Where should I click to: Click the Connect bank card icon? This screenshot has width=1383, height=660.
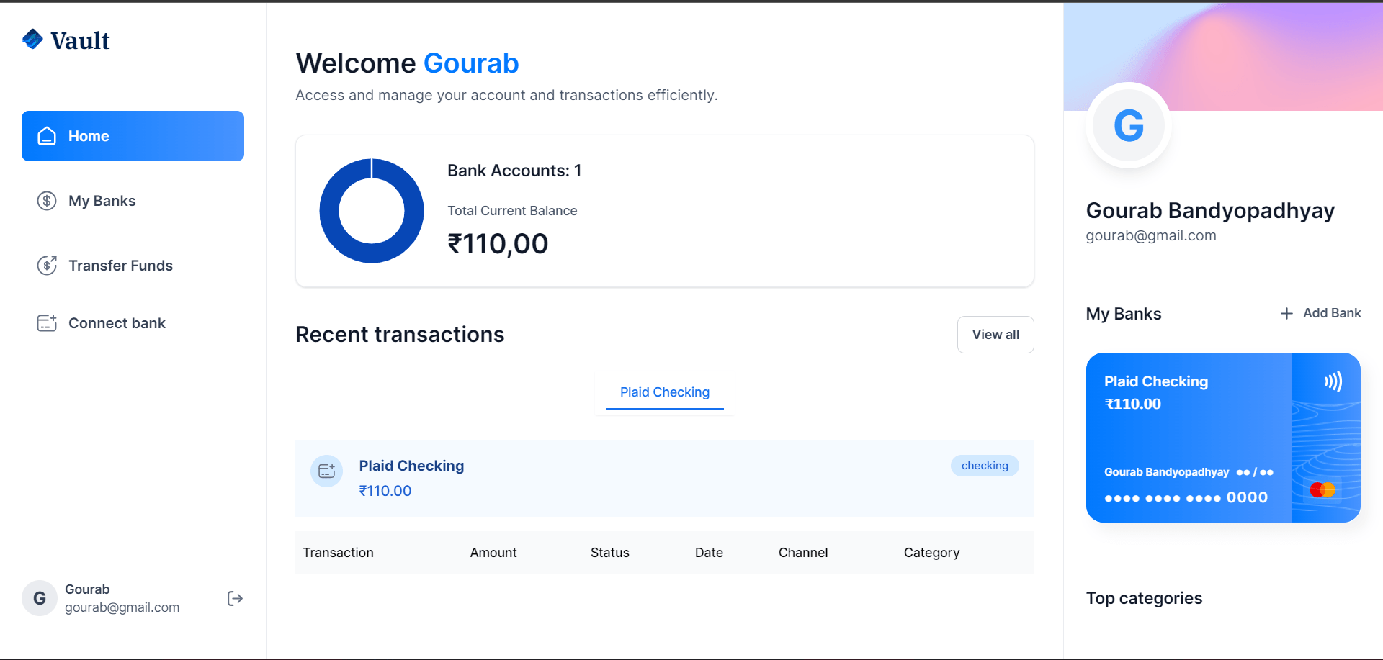pyautogui.click(x=47, y=323)
